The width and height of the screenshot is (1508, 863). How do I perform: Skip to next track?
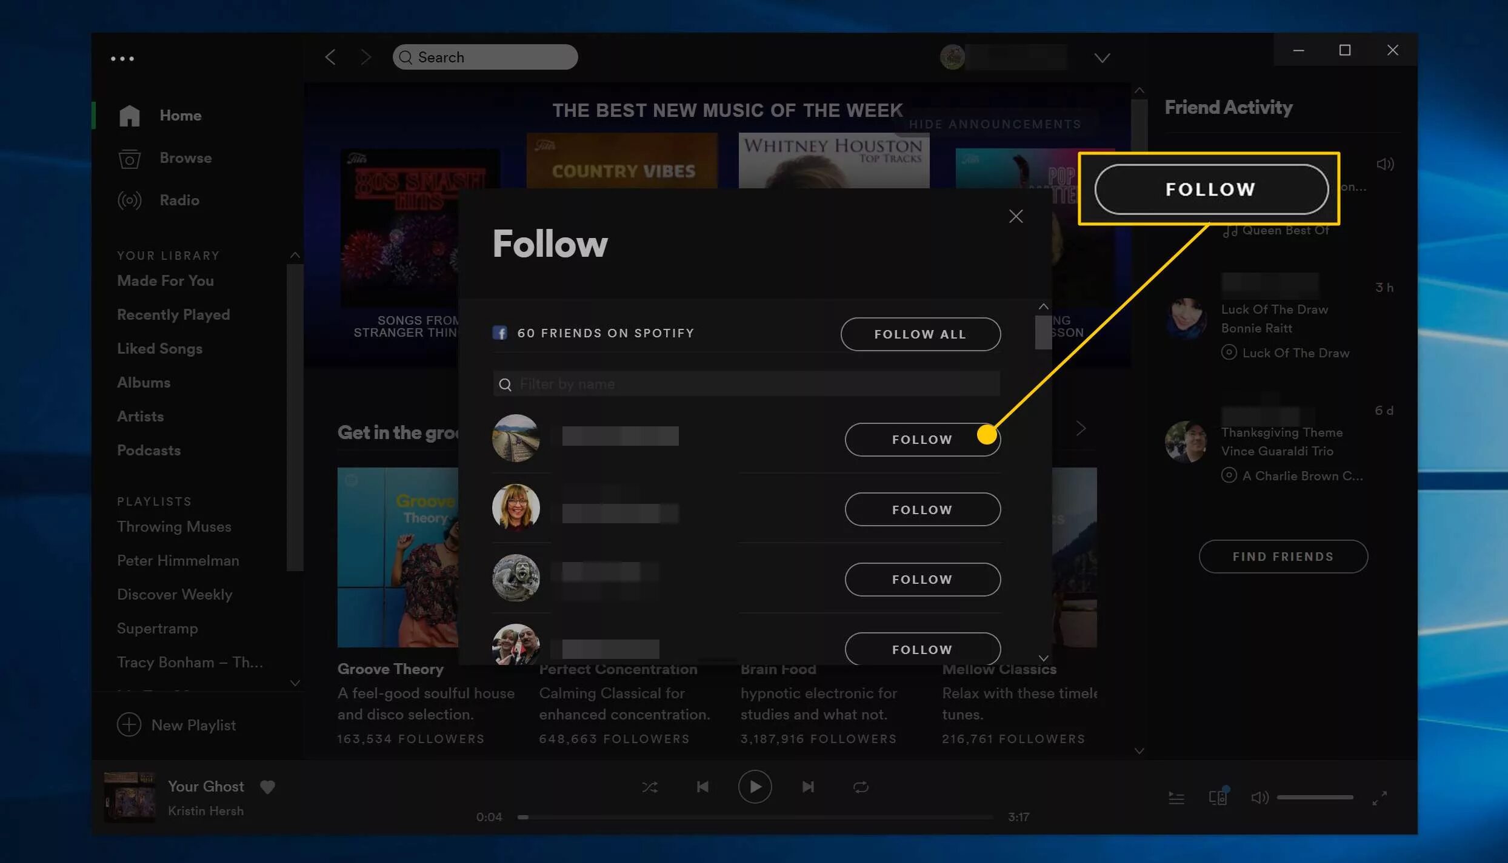point(808,787)
